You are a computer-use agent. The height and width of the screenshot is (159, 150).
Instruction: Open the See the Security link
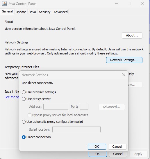(12, 97)
